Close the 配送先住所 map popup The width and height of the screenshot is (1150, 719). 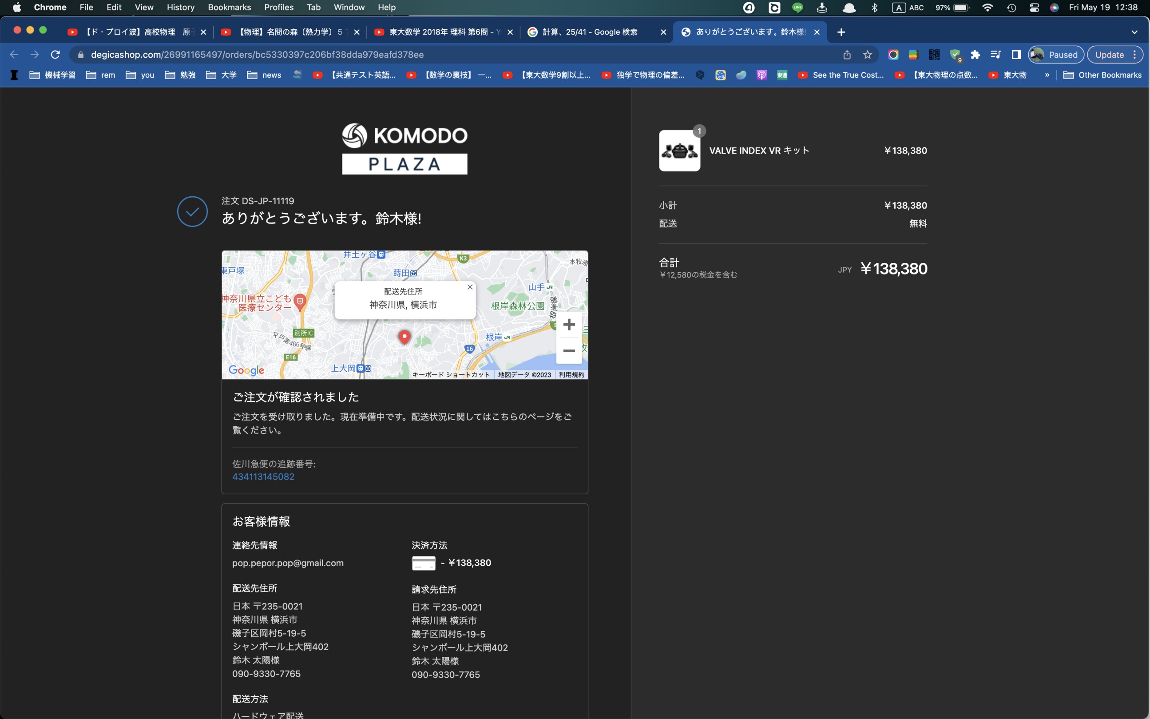click(x=470, y=287)
